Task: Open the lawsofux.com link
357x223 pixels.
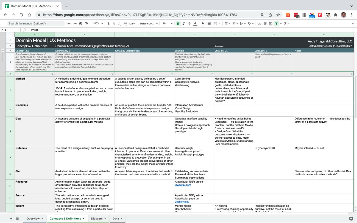Action: click(183, 185)
